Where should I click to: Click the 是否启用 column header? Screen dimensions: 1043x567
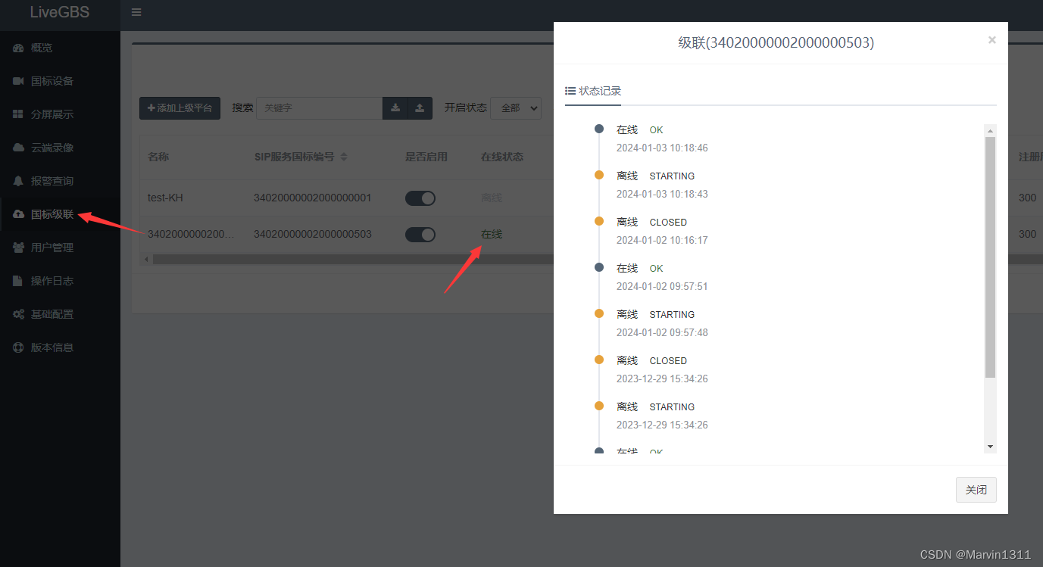pos(426,157)
